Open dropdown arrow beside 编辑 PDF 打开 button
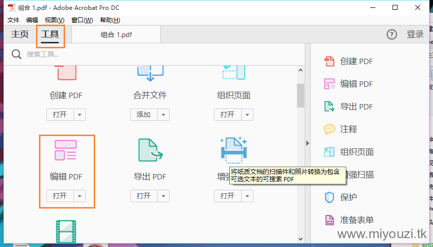This screenshot has width=433, height=247. (79, 196)
